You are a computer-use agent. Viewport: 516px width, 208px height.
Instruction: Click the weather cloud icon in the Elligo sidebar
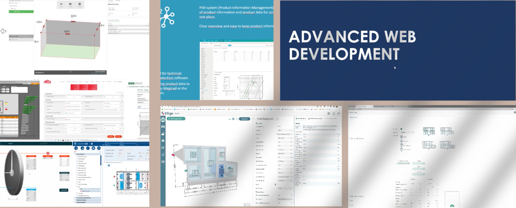[163, 134]
